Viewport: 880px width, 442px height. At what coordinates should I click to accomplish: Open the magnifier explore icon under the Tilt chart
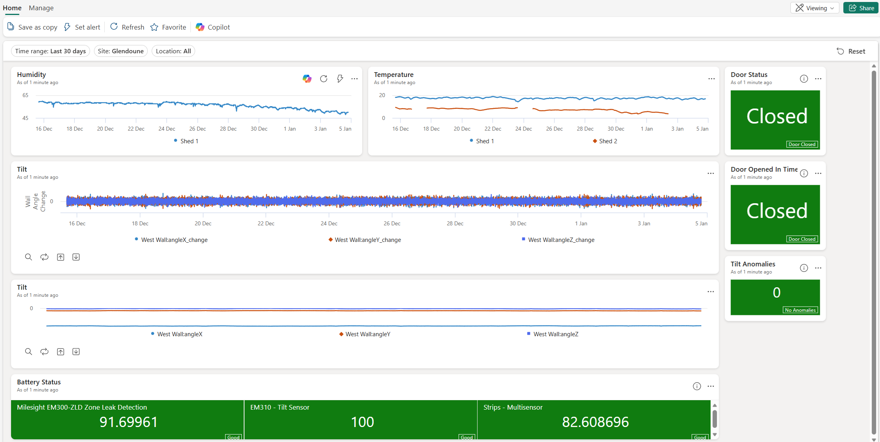pos(28,257)
